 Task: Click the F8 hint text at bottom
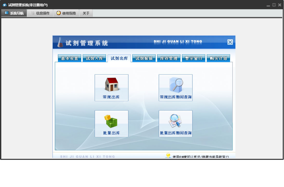click(201, 157)
